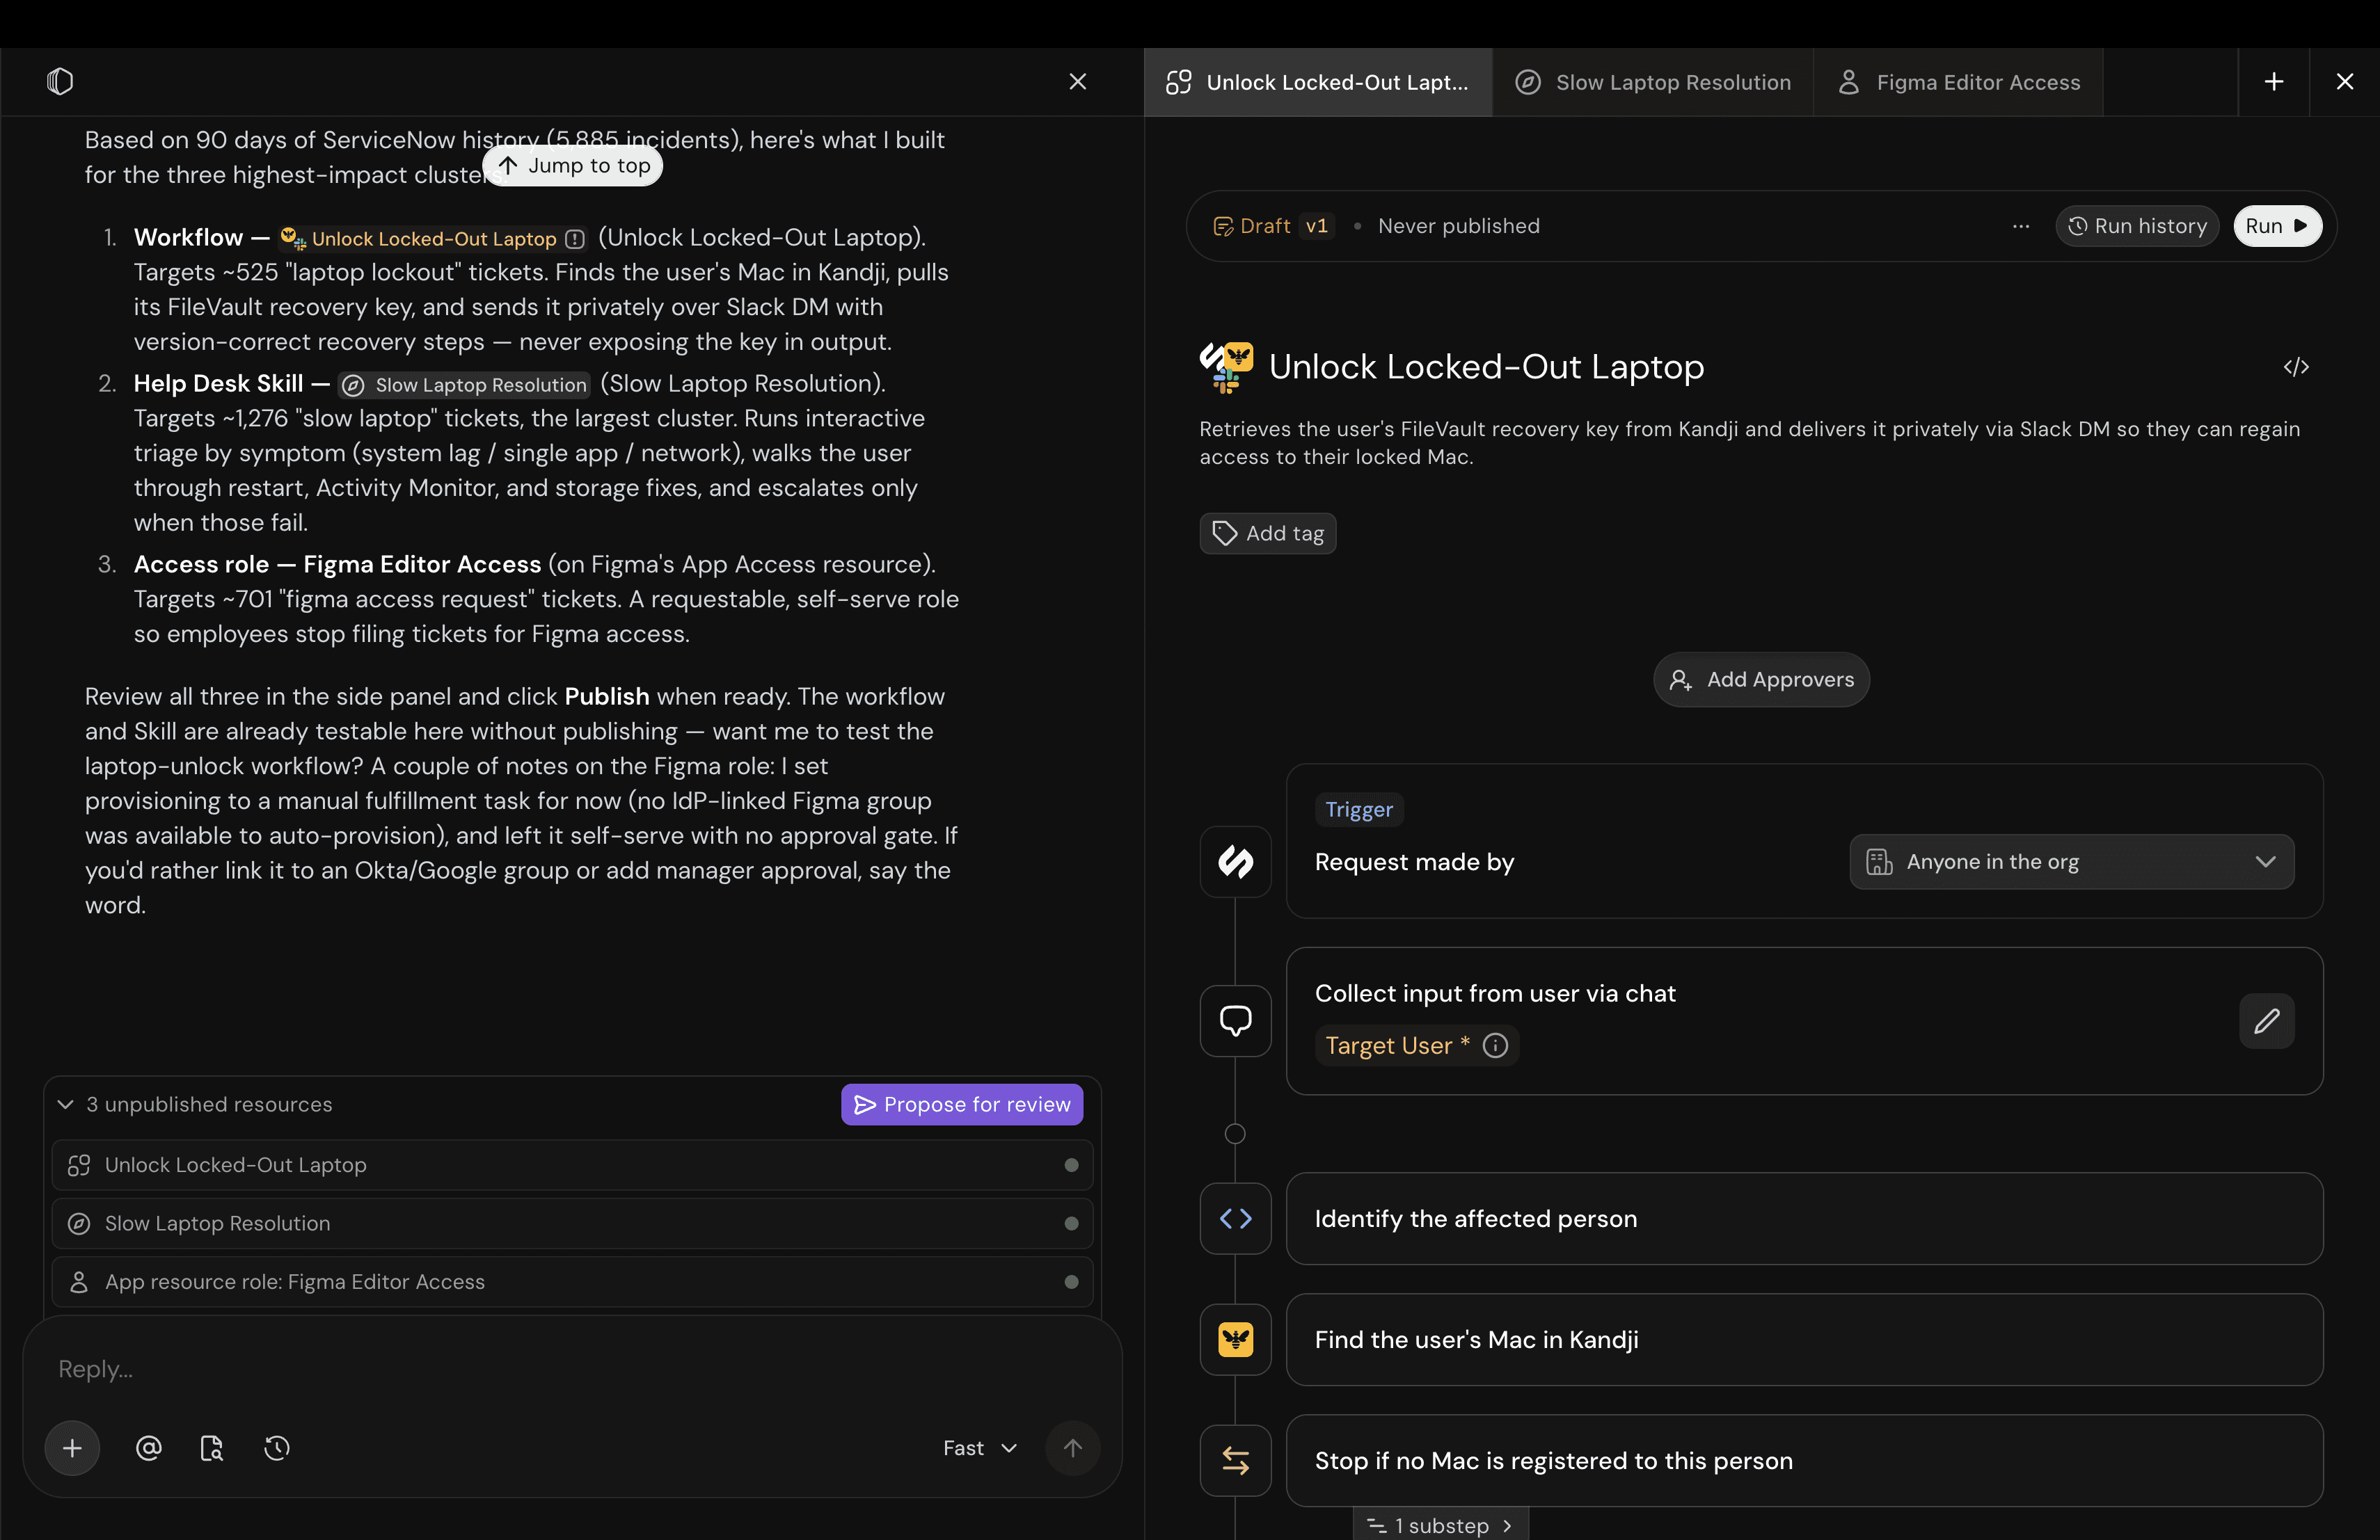The width and height of the screenshot is (2380, 1540).
Task: Click the chat bubble step icon
Action: pyautogui.click(x=1235, y=1020)
